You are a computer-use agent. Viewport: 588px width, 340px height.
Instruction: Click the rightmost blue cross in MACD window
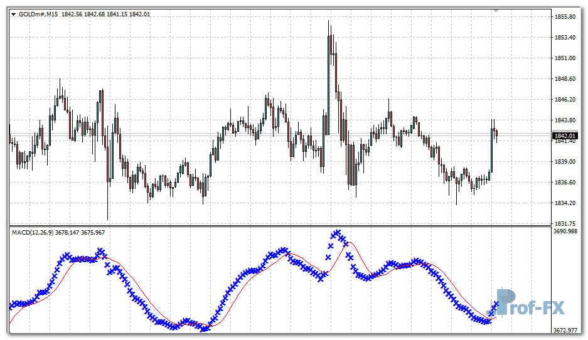(x=498, y=304)
